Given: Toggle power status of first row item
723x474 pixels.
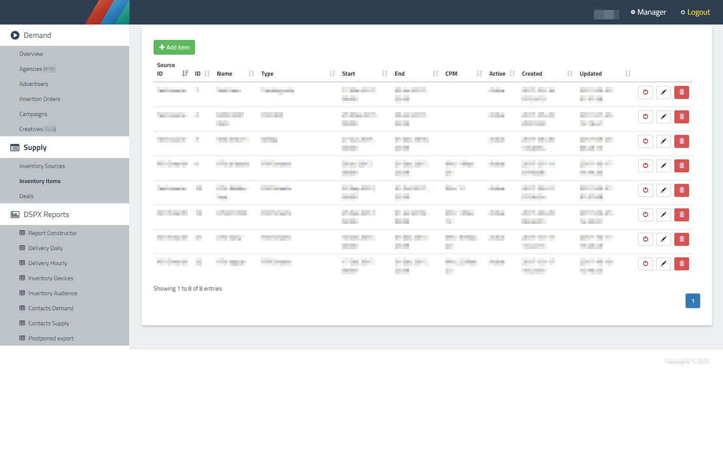Looking at the screenshot, I should (x=645, y=92).
